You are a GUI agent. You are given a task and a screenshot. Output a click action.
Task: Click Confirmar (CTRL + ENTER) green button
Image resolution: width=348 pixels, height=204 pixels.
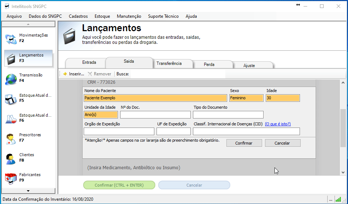point(119,185)
